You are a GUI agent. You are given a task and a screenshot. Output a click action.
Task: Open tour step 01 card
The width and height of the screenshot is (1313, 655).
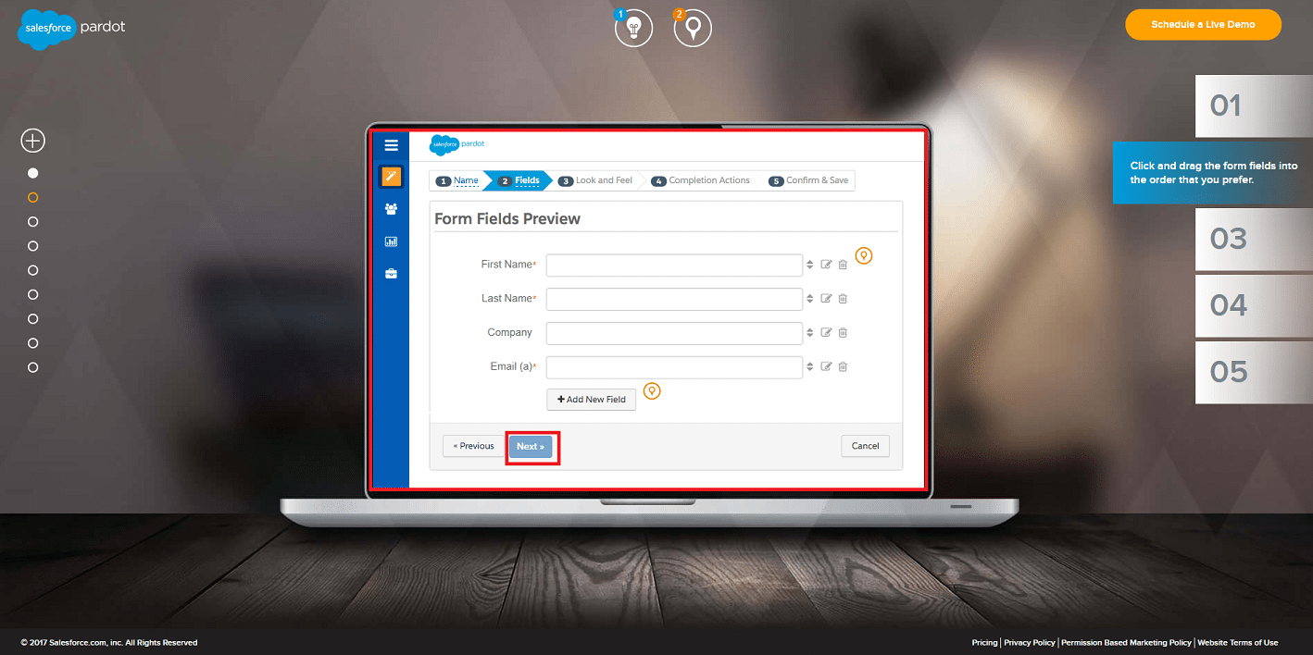point(1254,106)
